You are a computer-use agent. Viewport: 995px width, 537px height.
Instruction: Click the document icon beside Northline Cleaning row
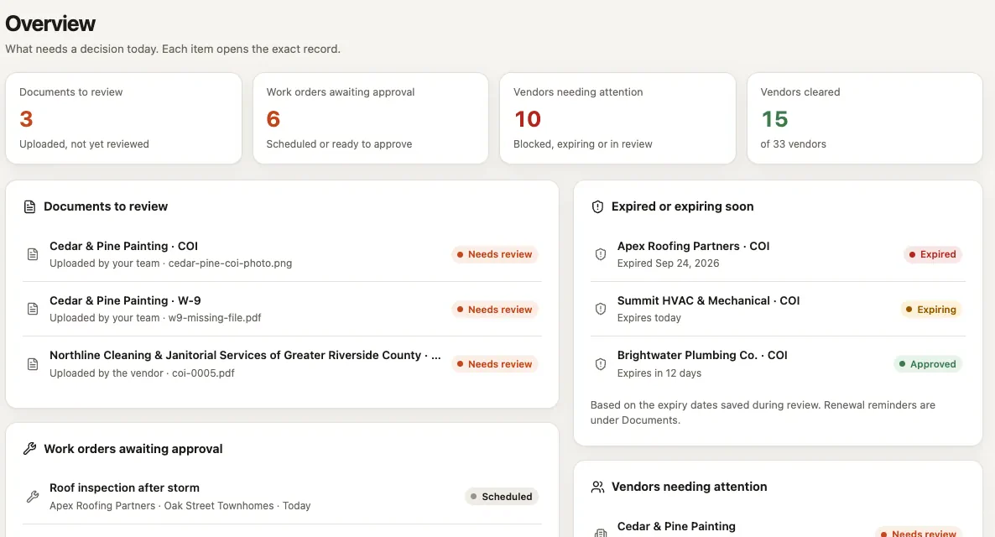(x=33, y=364)
